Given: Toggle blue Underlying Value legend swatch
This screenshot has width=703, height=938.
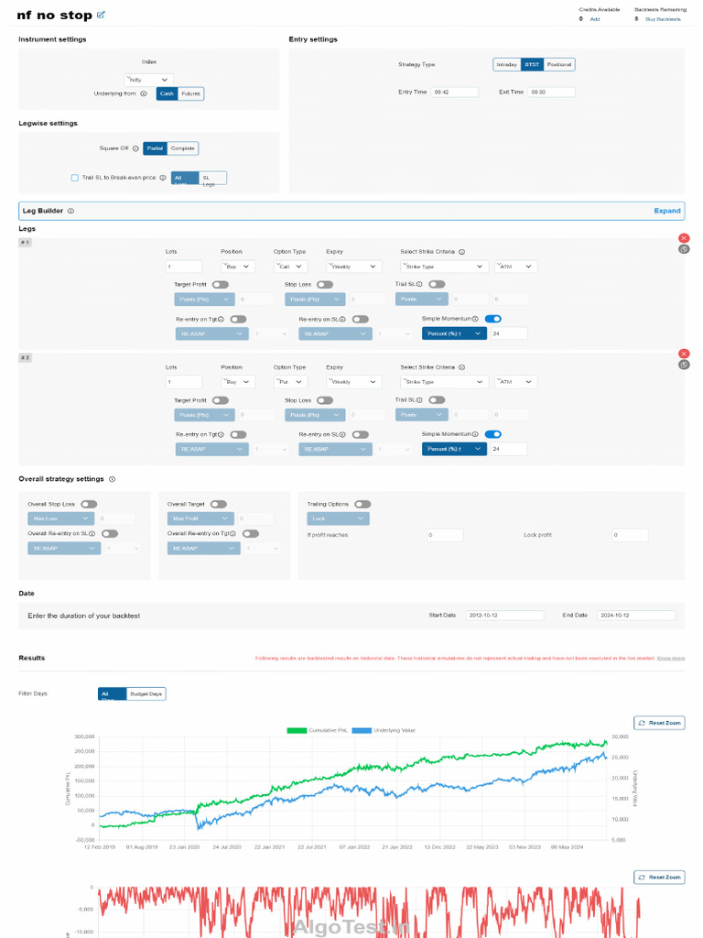Looking at the screenshot, I should [x=362, y=730].
